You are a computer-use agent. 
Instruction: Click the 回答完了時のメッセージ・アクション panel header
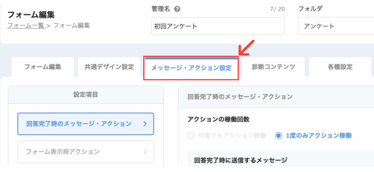coord(276,97)
